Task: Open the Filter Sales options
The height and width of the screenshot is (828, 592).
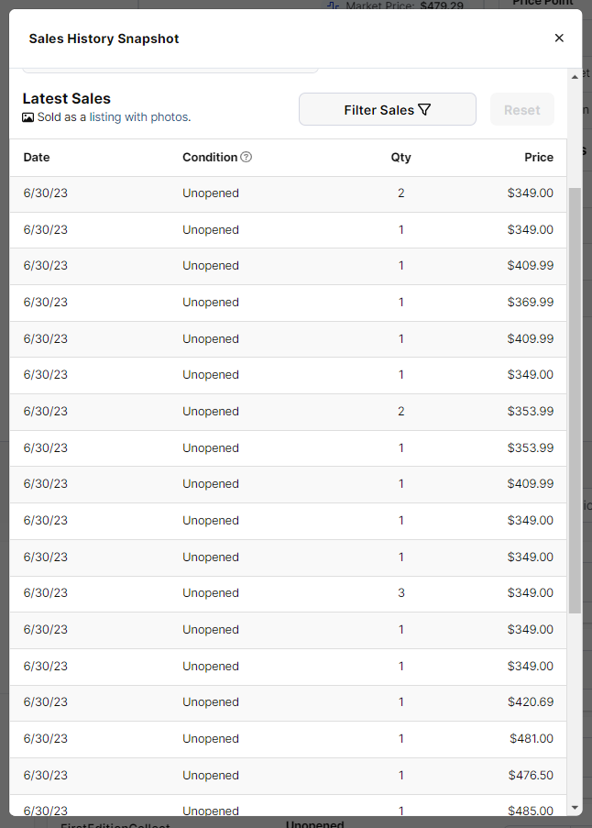Action: coord(388,109)
